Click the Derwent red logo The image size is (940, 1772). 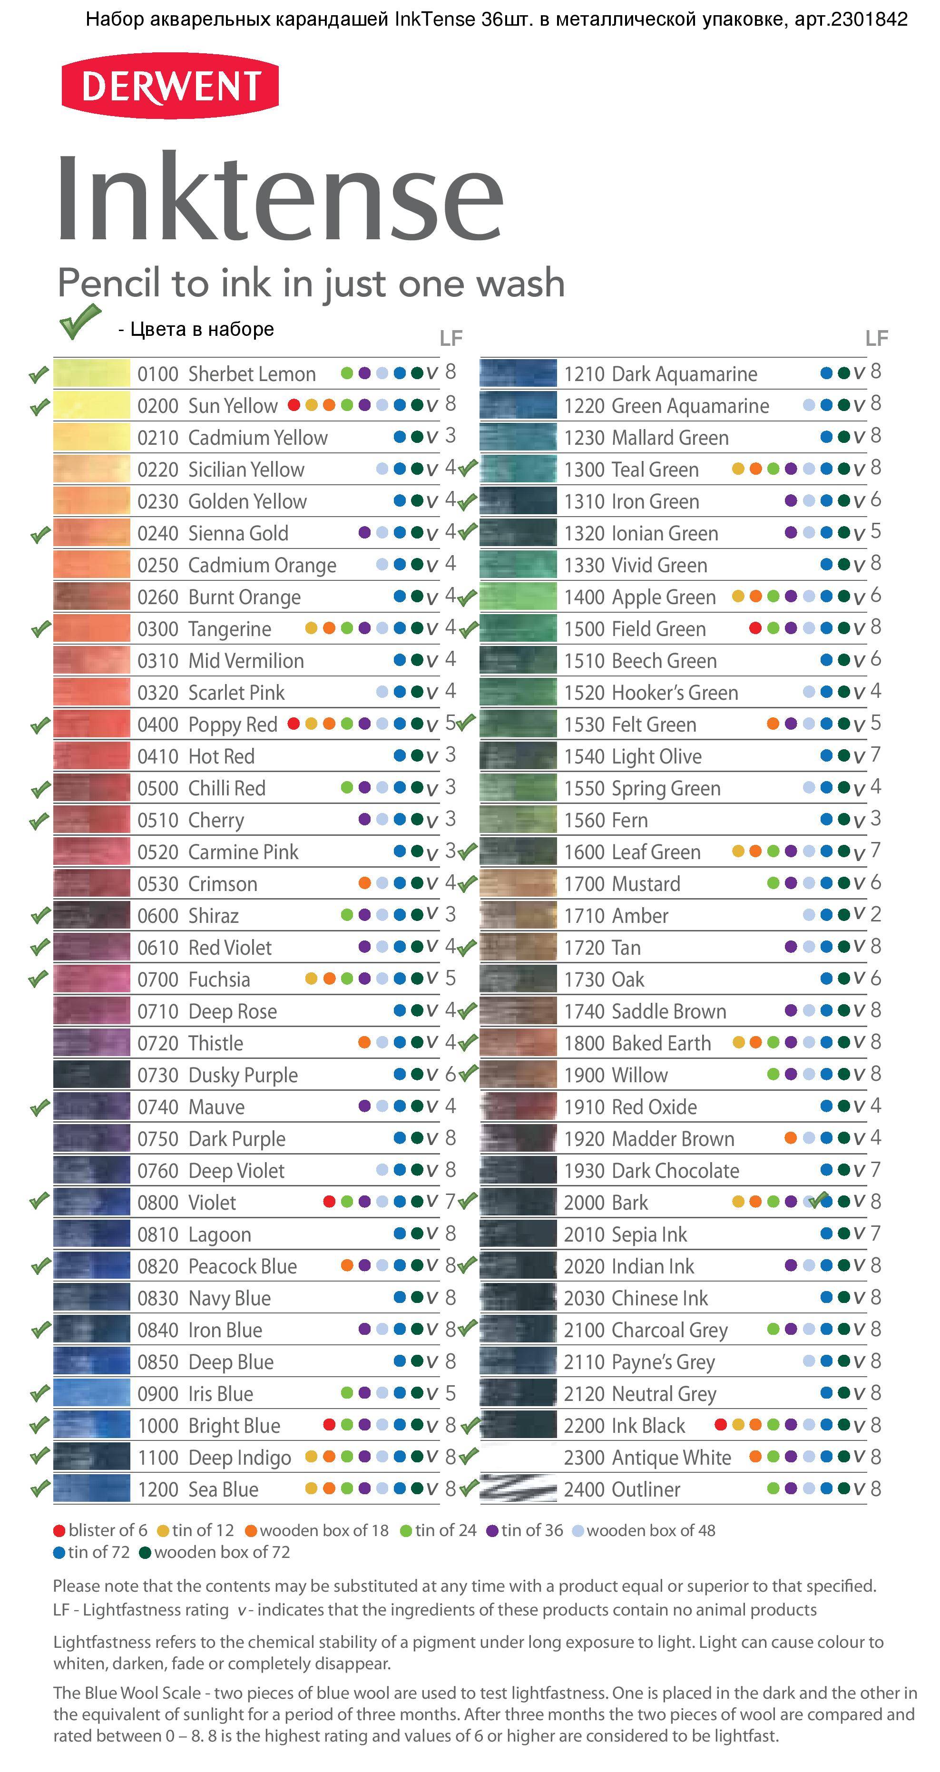coord(170,85)
